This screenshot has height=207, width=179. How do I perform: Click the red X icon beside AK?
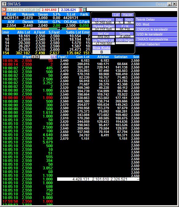click(4, 10)
